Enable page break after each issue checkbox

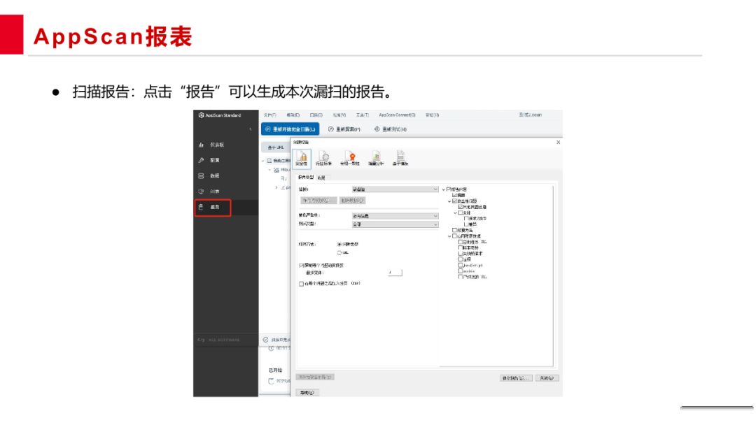pyautogui.click(x=301, y=284)
